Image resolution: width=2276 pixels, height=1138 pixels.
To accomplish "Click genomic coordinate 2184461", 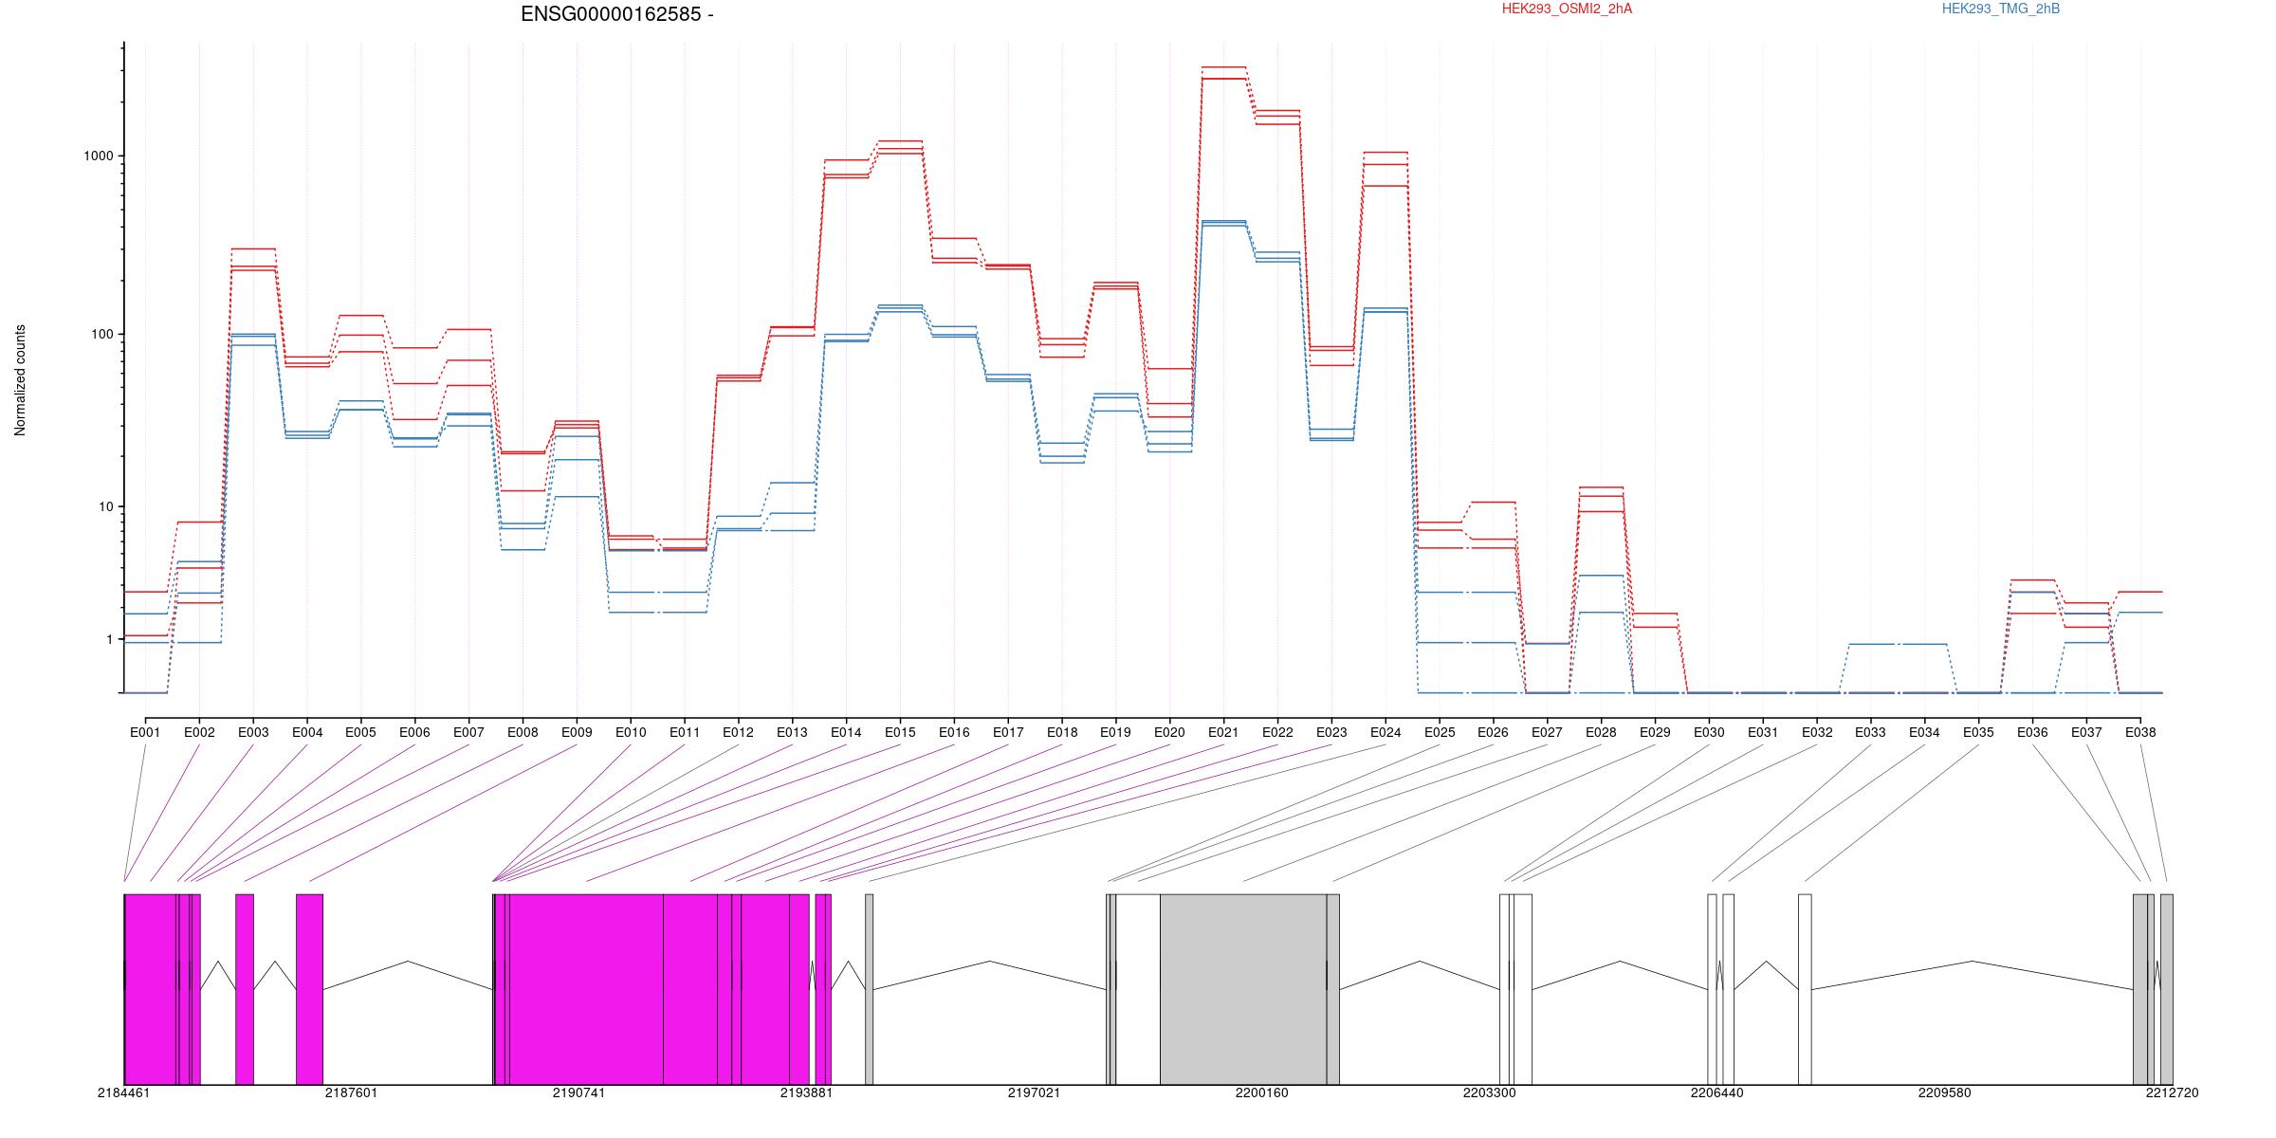I will [x=123, y=1092].
